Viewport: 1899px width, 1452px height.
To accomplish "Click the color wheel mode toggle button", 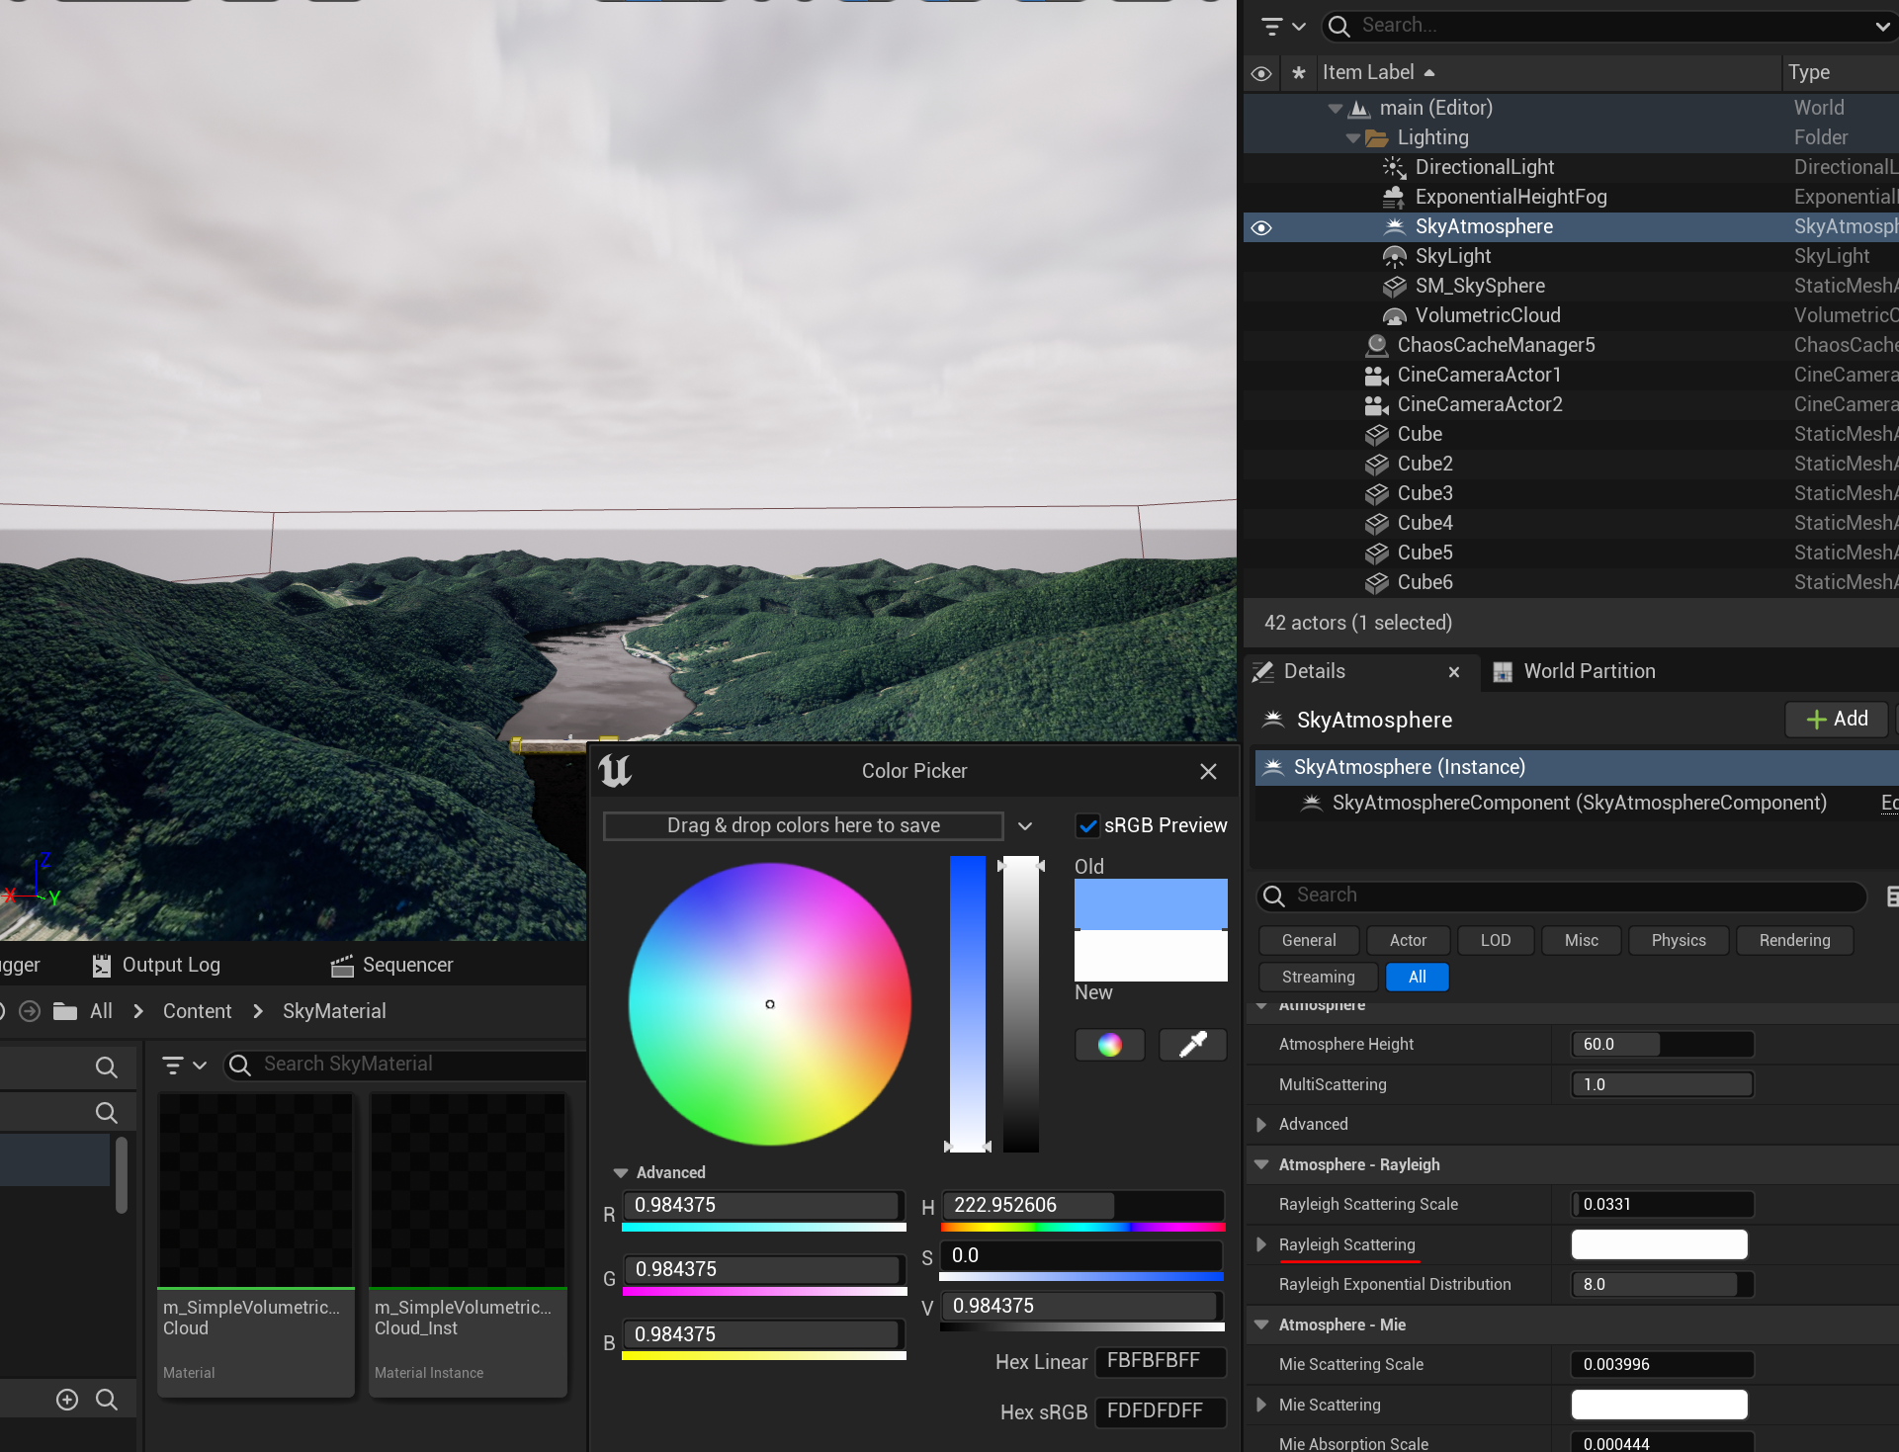I will 1109,1045.
